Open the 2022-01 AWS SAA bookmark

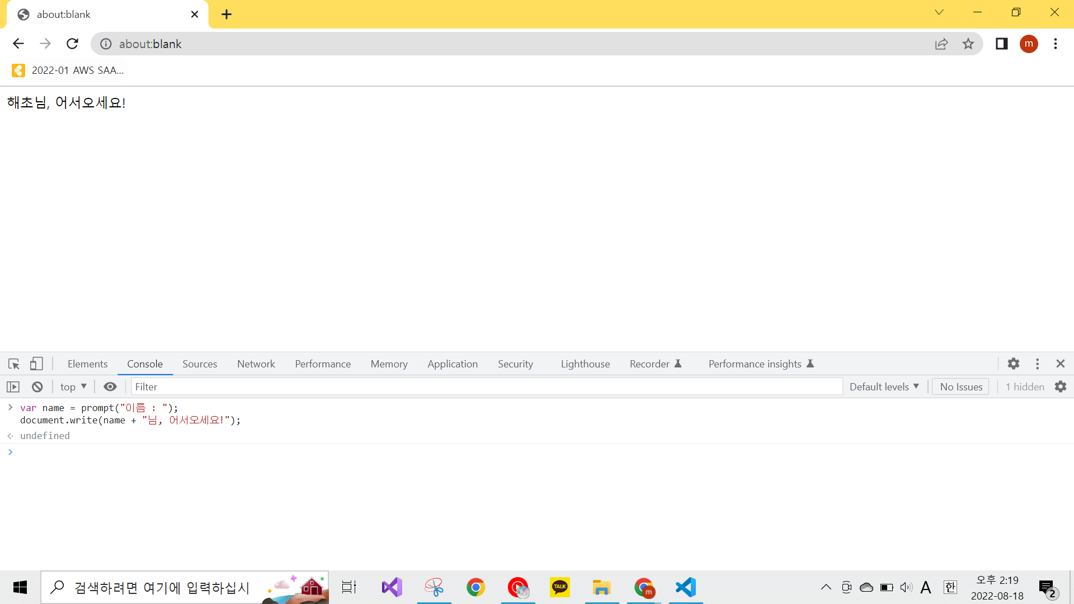coord(68,70)
